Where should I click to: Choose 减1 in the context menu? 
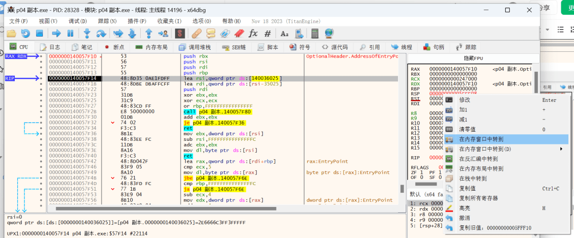[506, 120]
